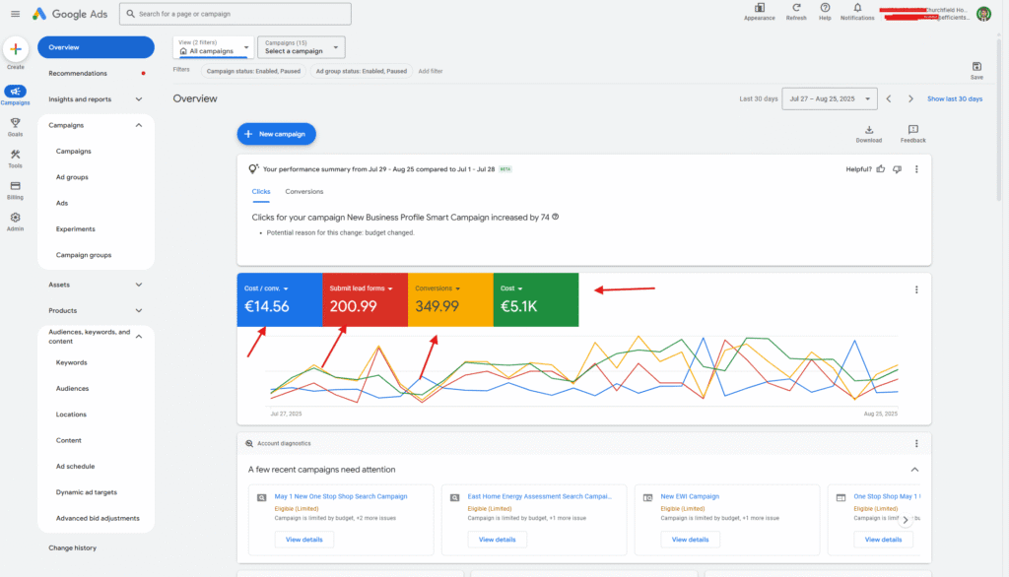Click the Download icon above the chart
Viewport: 1009px width, 577px height.
[x=869, y=129]
